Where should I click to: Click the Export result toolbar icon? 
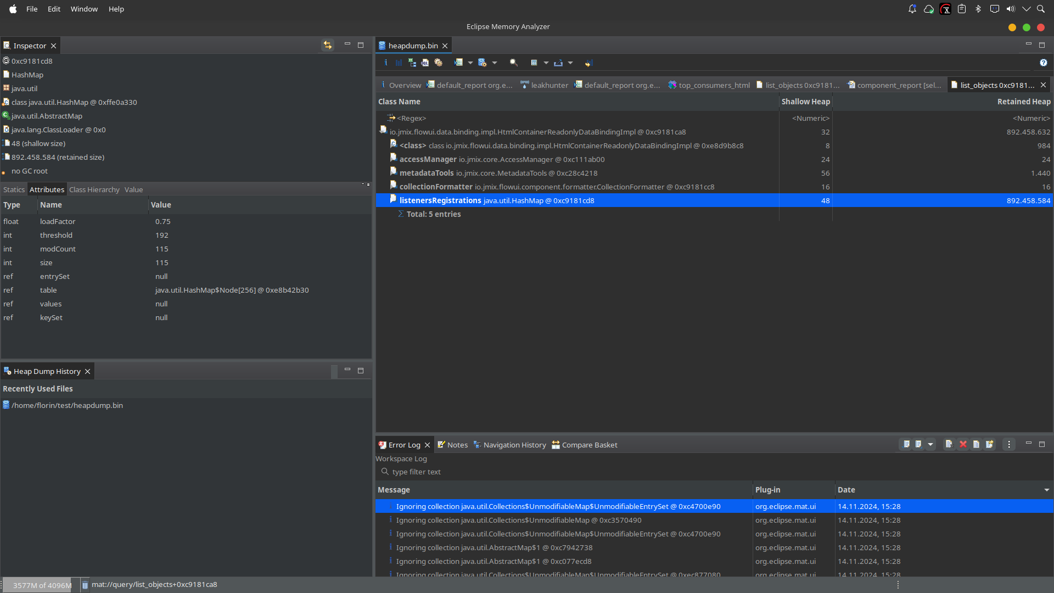[x=558, y=63]
